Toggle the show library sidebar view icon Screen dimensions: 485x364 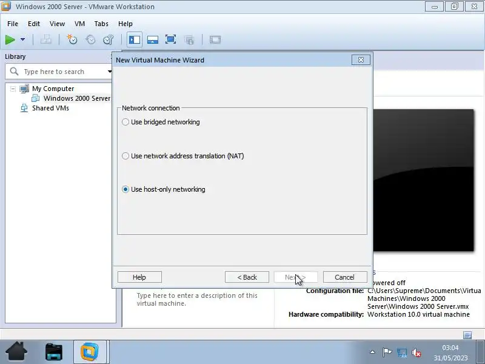click(135, 39)
